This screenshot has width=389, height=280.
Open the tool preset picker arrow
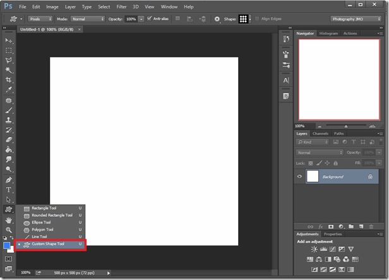21,19
